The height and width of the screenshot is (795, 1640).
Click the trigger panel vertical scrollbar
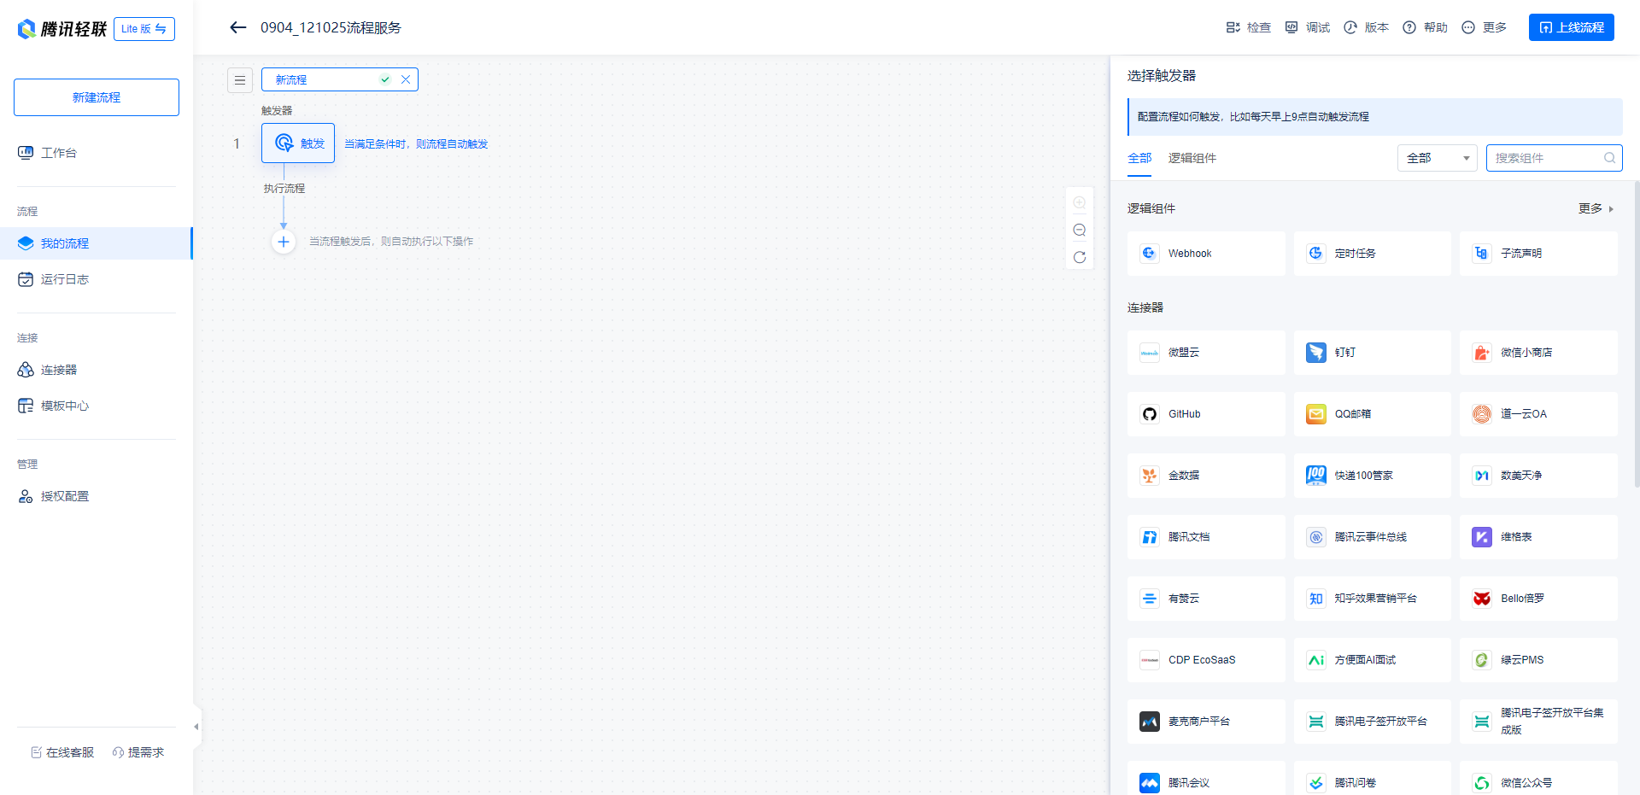pyautogui.click(x=1637, y=333)
